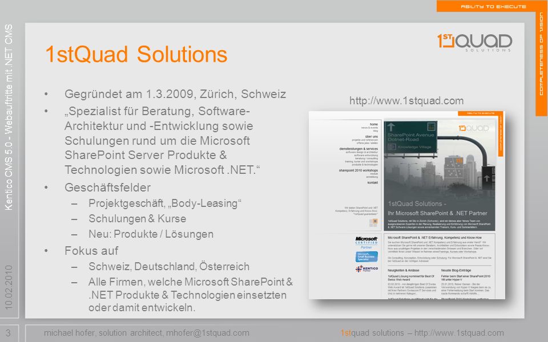Click "Neuste Blog-Einträge" heading in the screenshot

456,270
